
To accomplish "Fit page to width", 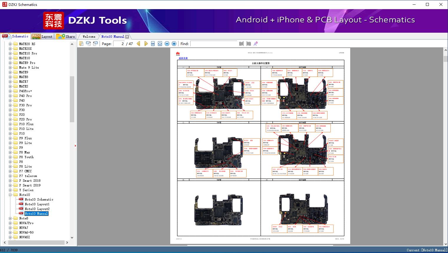I will point(153,44).
